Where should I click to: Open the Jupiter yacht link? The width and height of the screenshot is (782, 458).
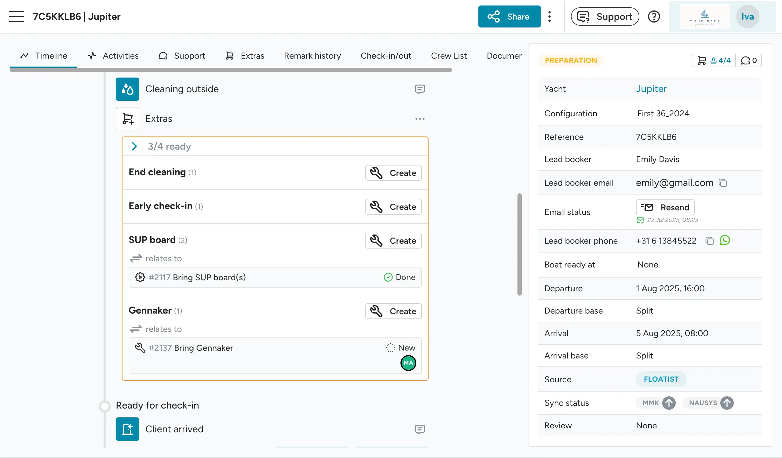pos(651,89)
